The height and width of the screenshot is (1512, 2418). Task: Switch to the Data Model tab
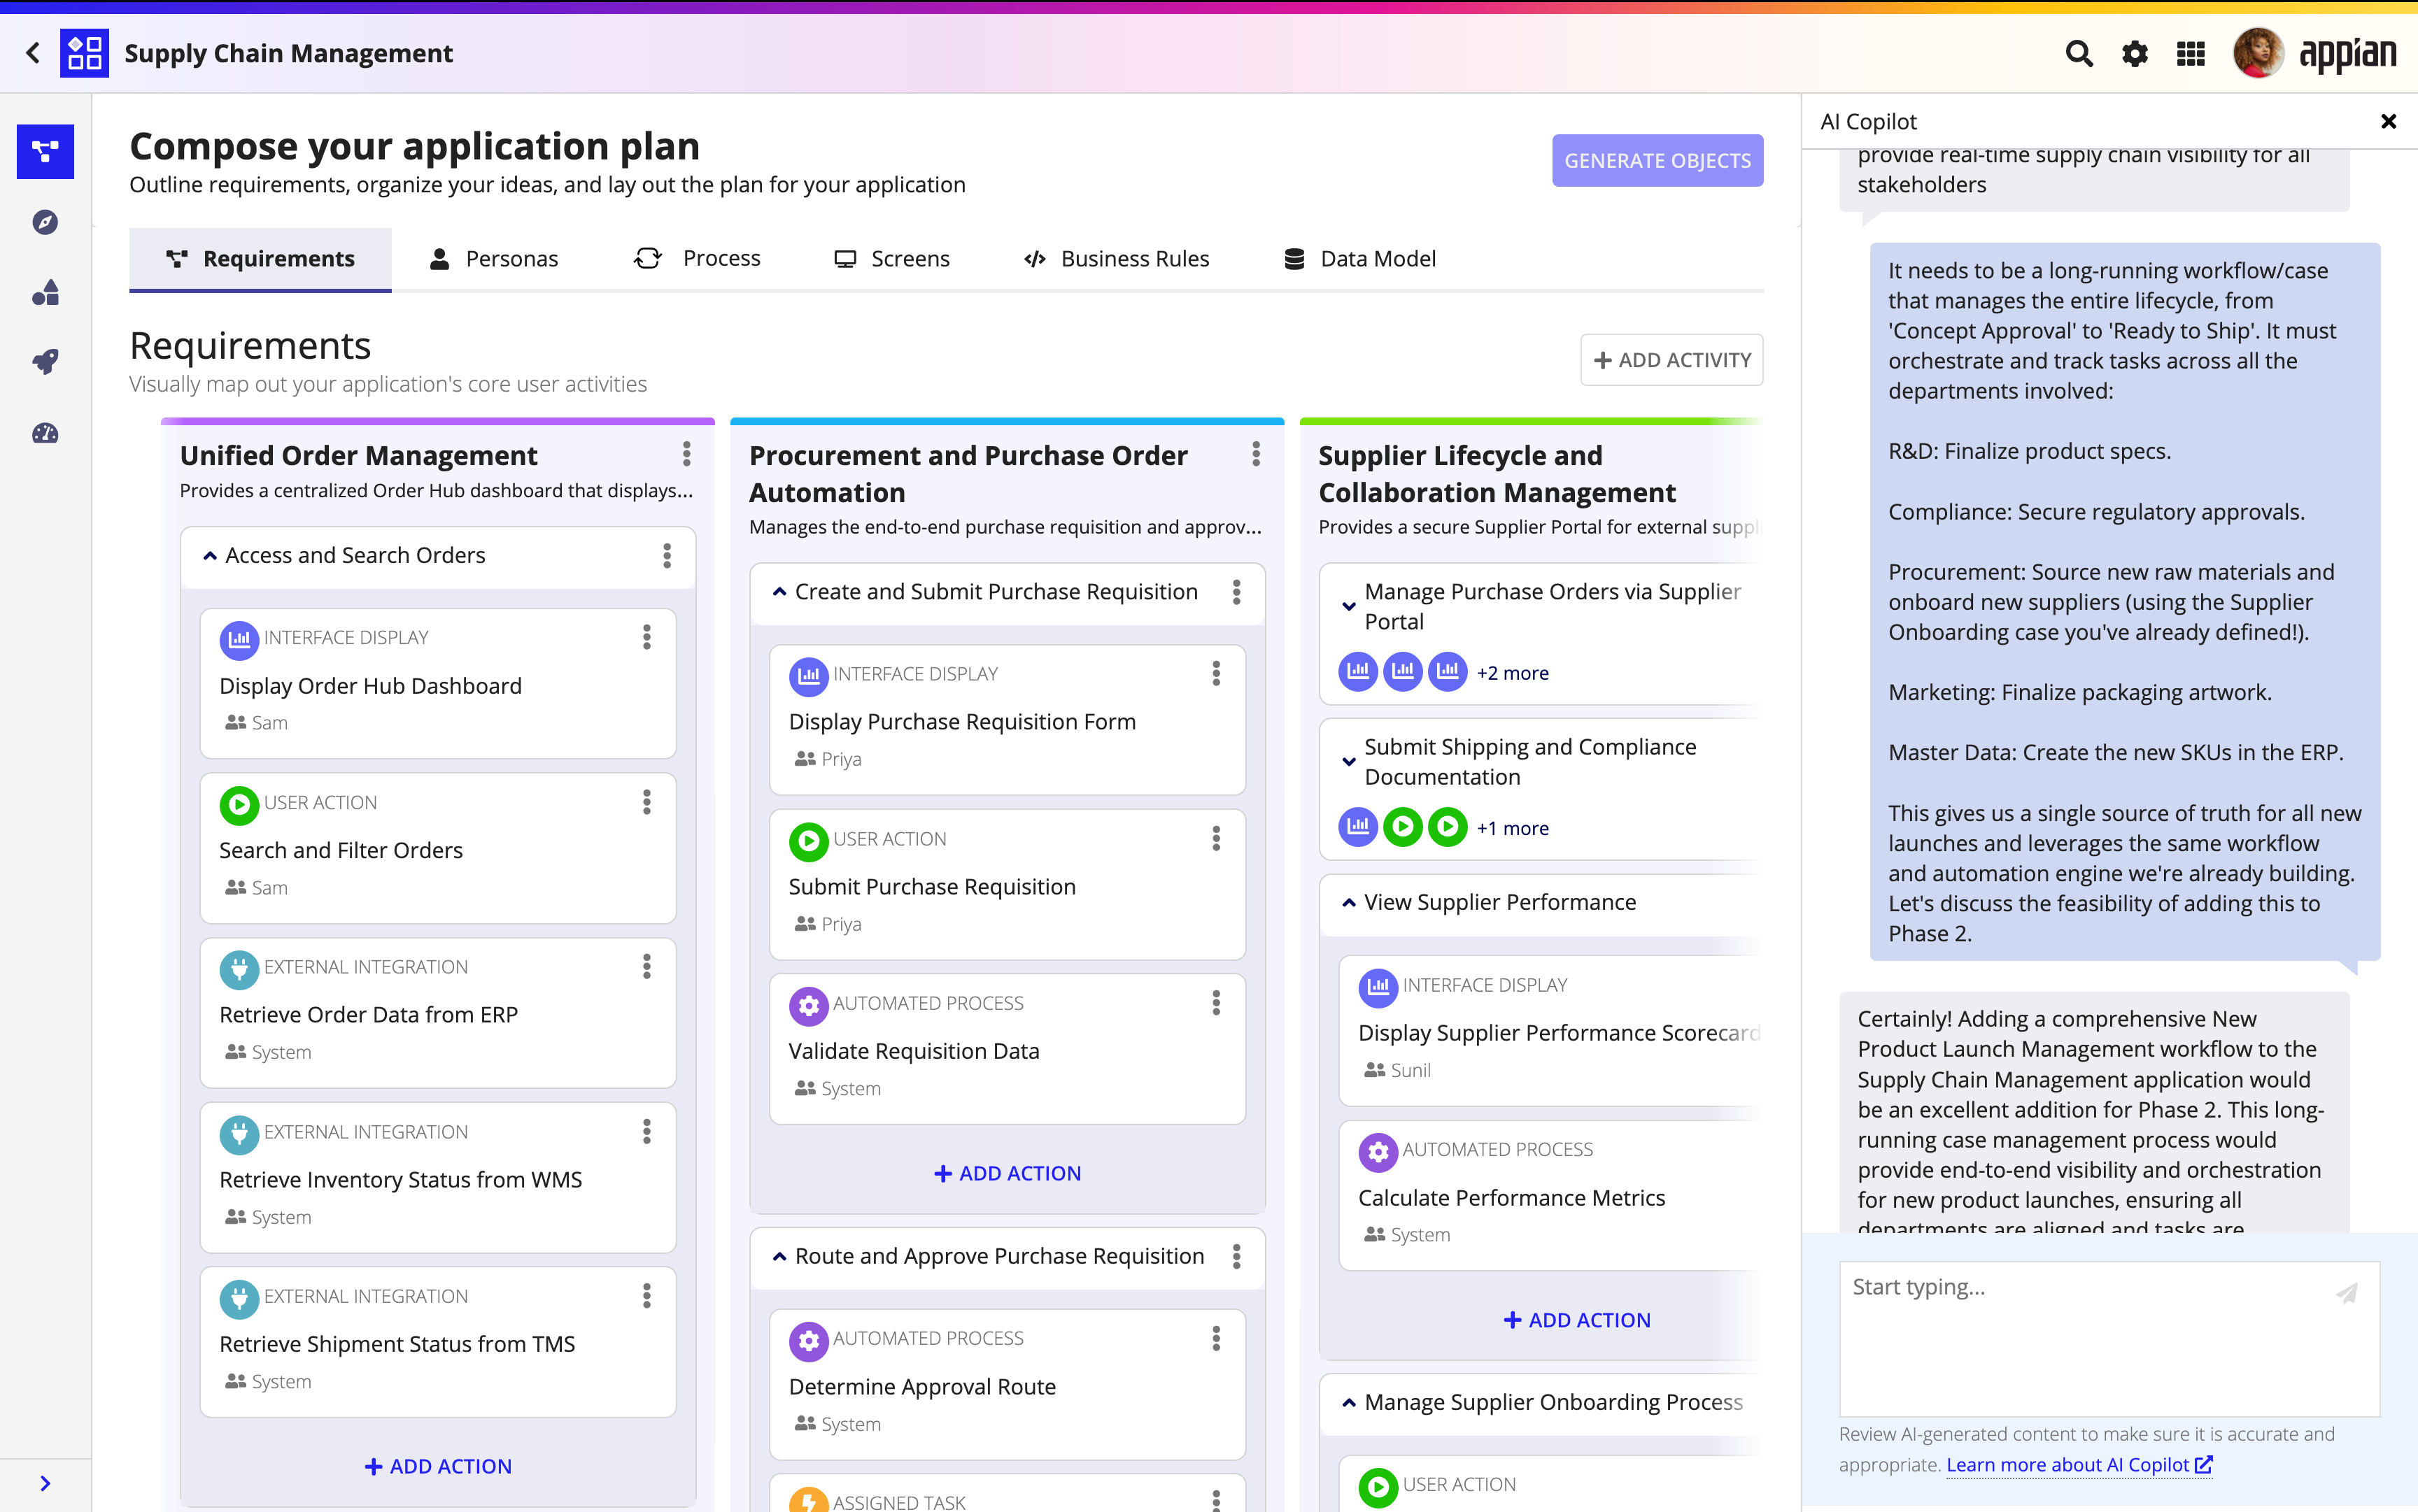click(1359, 259)
